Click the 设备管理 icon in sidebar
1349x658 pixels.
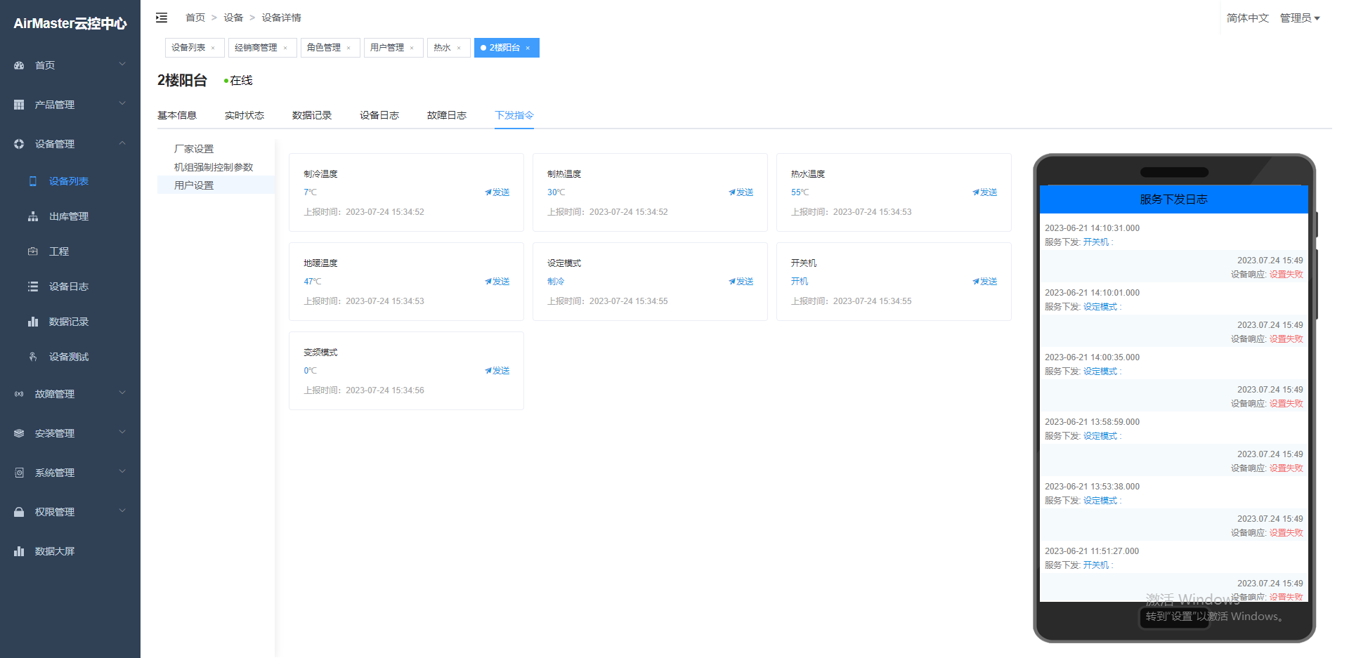(x=19, y=144)
